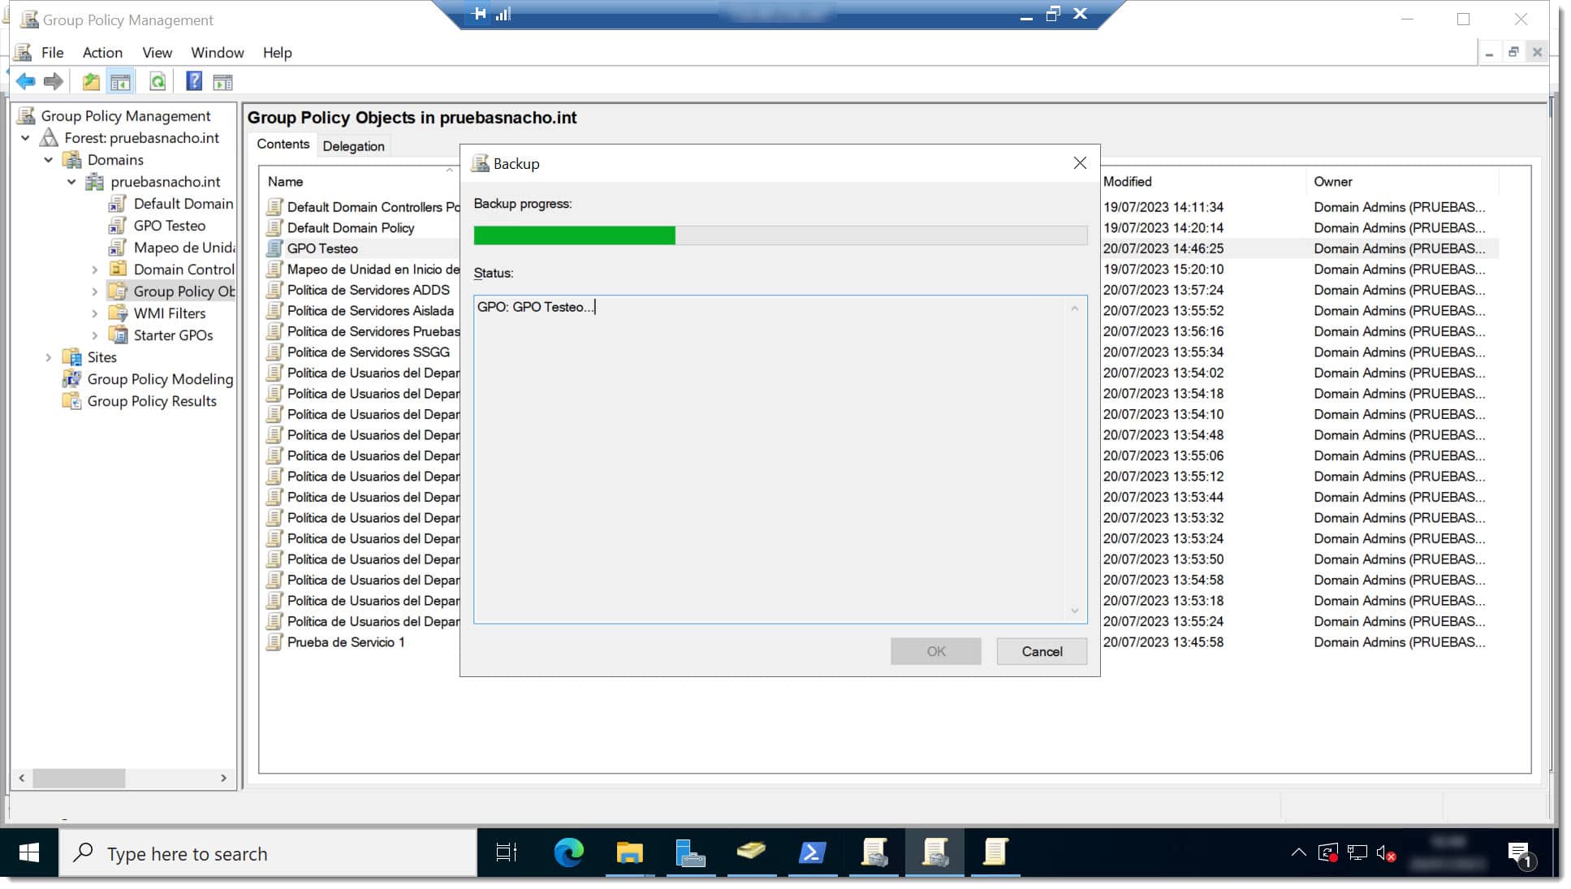Show hidden system tray icons
Image resolution: width=1571 pixels, height=889 pixels.
pos(1298,852)
